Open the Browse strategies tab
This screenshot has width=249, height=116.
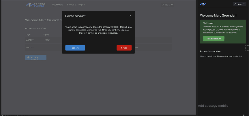pos(76,5)
